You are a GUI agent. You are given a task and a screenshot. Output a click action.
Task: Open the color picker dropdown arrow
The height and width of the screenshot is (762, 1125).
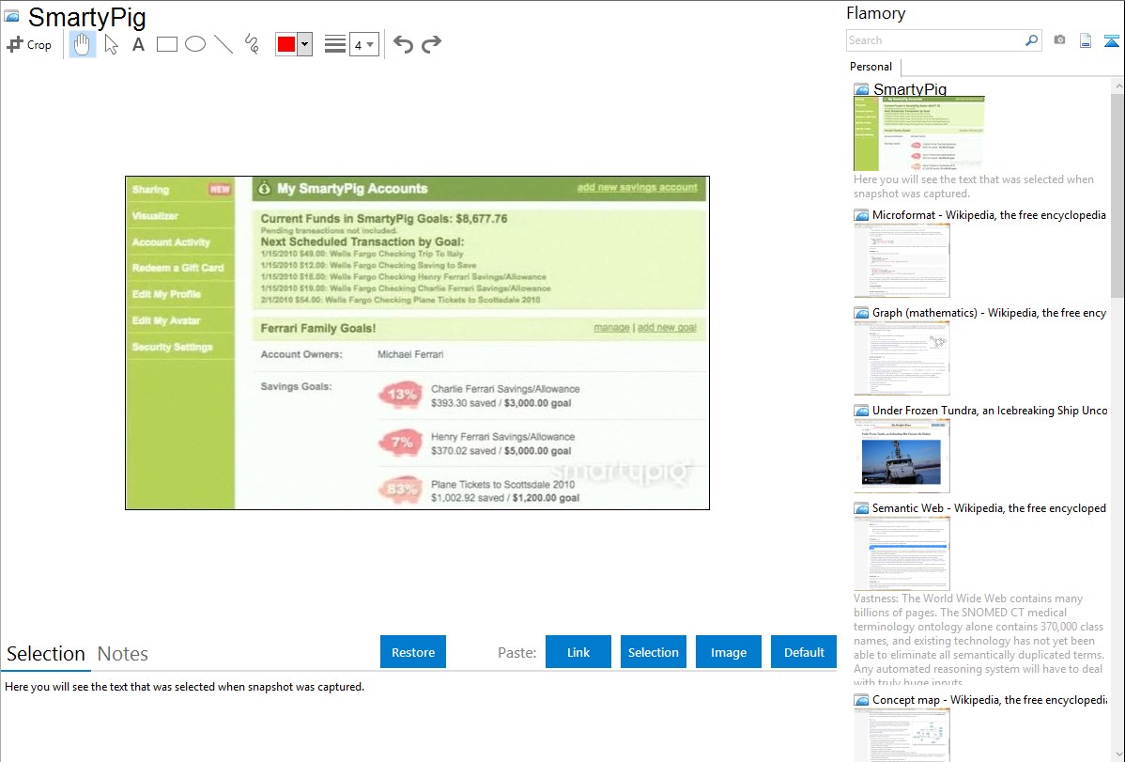coord(305,44)
